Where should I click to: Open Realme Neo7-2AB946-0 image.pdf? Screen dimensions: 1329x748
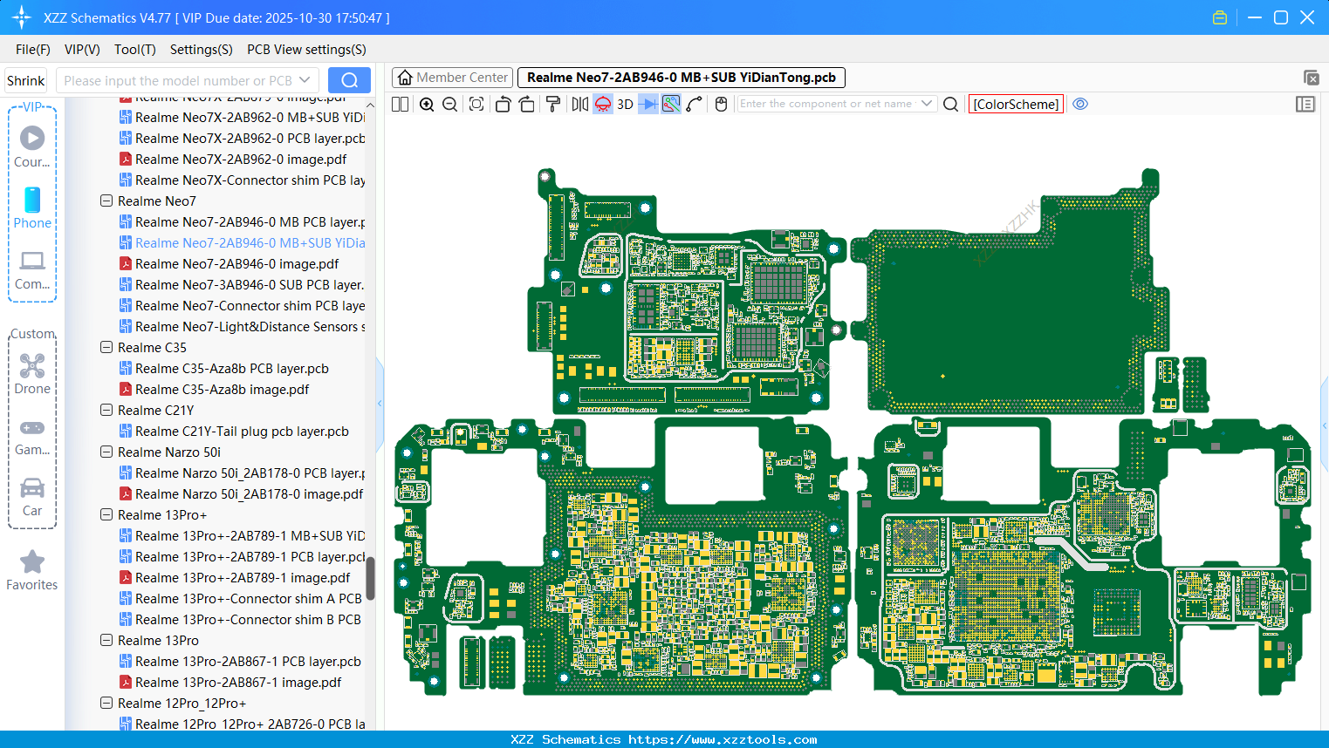pos(229,263)
